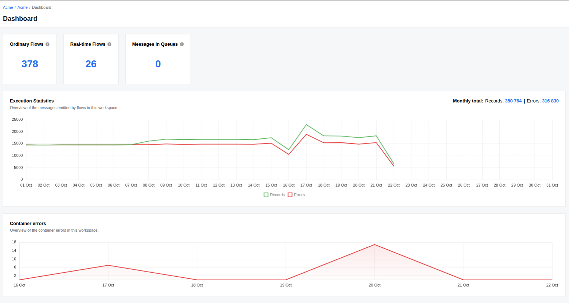This screenshot has height=303, width=569.
Task: Click the info icon beside Messages in Queues
Action: (182, 44)
